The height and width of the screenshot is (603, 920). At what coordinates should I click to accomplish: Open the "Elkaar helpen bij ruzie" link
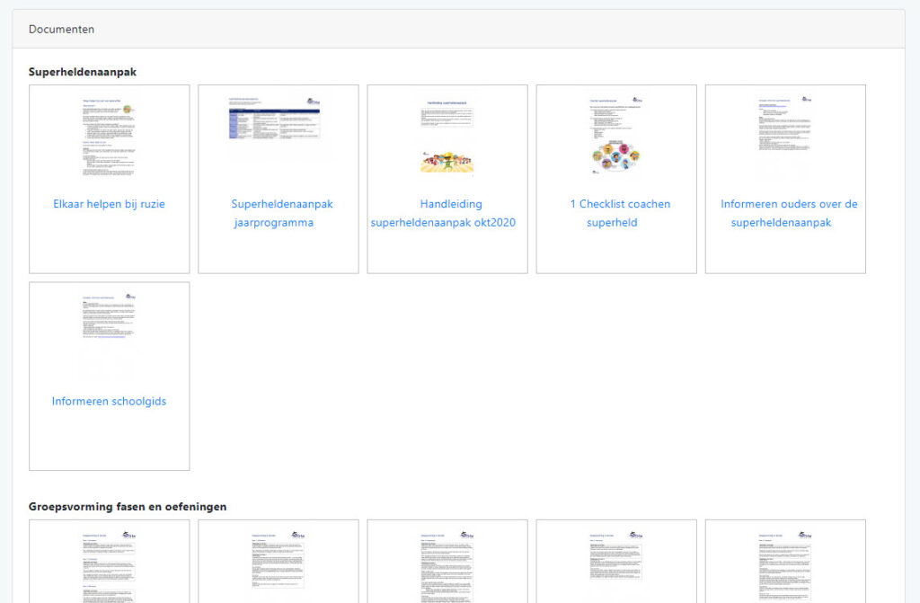coord(109,204)
